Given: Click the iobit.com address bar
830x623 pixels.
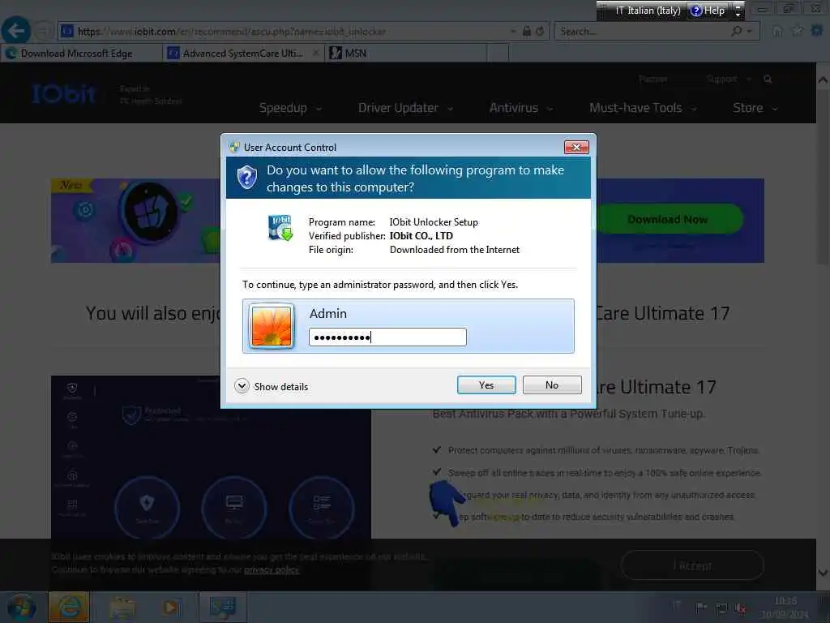Looking at the screenshot, I should pos(286,32).
